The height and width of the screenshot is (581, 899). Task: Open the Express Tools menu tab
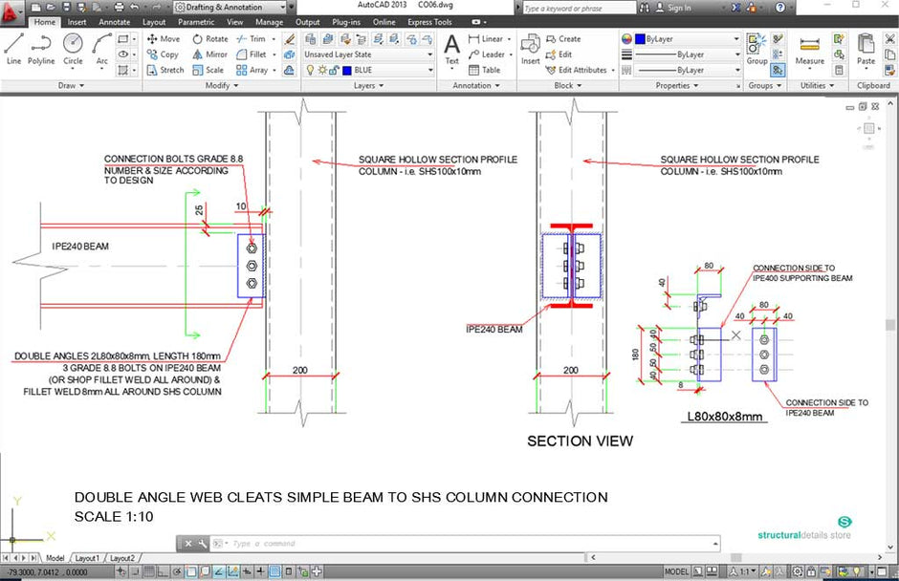[x=428, y=21]
